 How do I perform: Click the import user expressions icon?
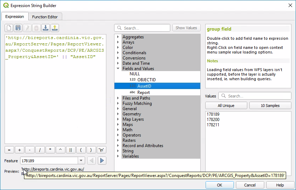pos(45,28)
